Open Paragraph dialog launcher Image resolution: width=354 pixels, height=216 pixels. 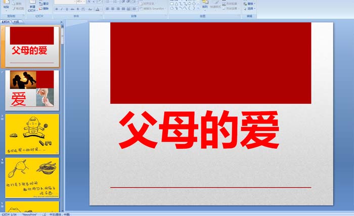point(166,16)
